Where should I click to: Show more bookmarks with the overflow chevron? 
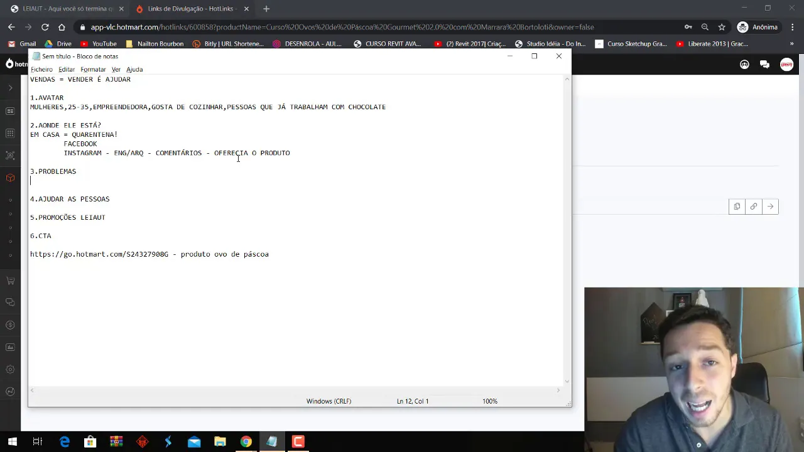click(791, 44)
